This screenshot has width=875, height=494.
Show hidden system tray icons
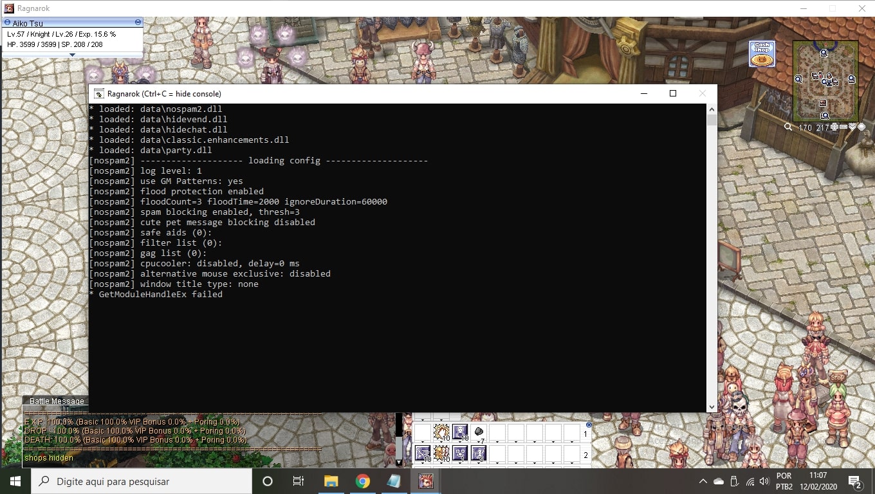(703, 481)
